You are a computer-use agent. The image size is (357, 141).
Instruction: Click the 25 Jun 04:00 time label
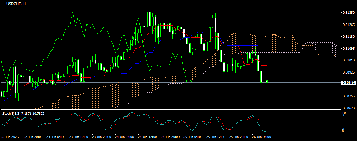point(193,137)
